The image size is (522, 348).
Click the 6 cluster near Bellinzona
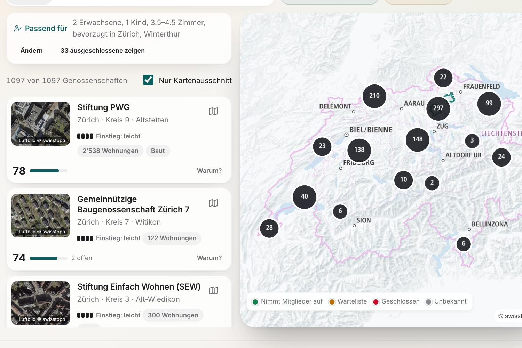464,244
